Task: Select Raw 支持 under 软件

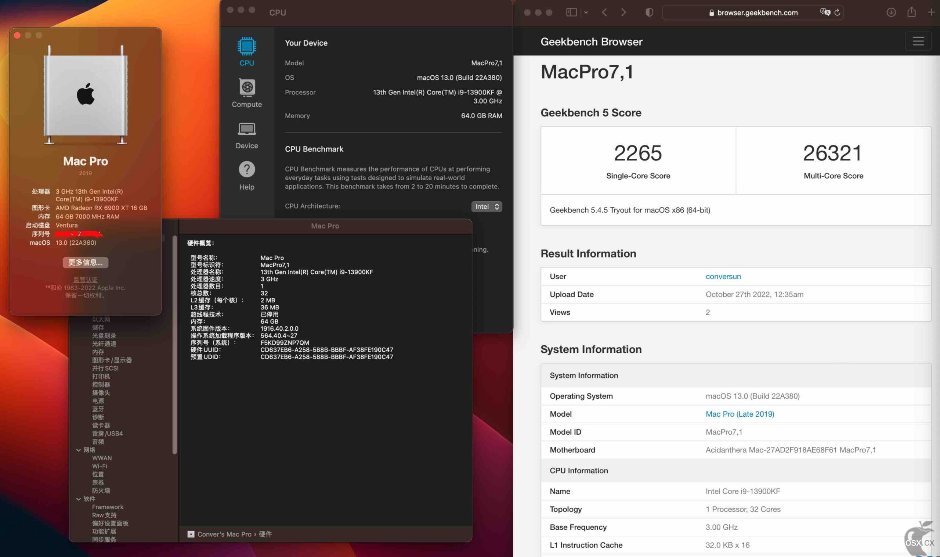Action: tap(104, 515)
